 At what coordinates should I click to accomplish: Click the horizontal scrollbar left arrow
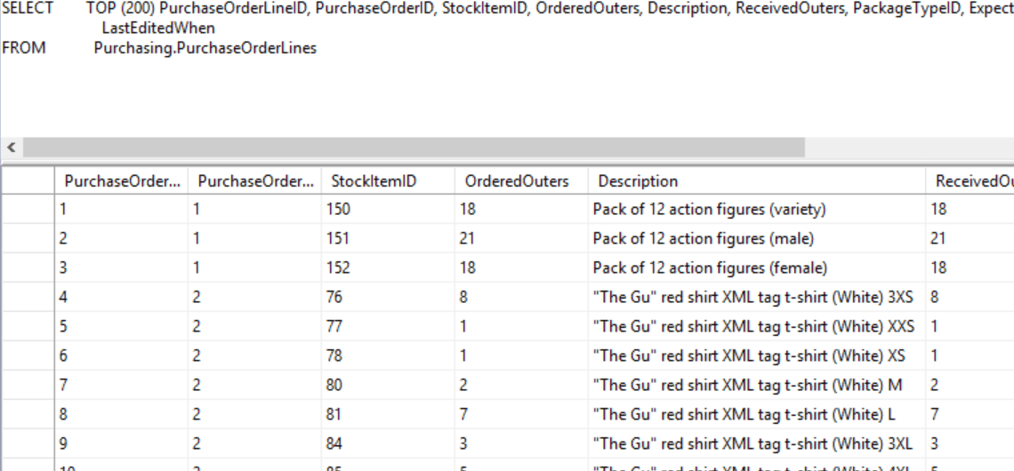pos(11,147)
